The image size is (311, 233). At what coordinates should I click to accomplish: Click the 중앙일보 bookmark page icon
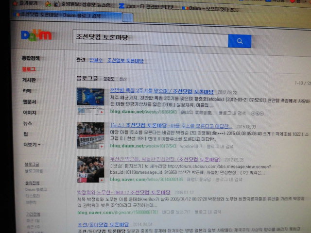click(x=56, y=4)
